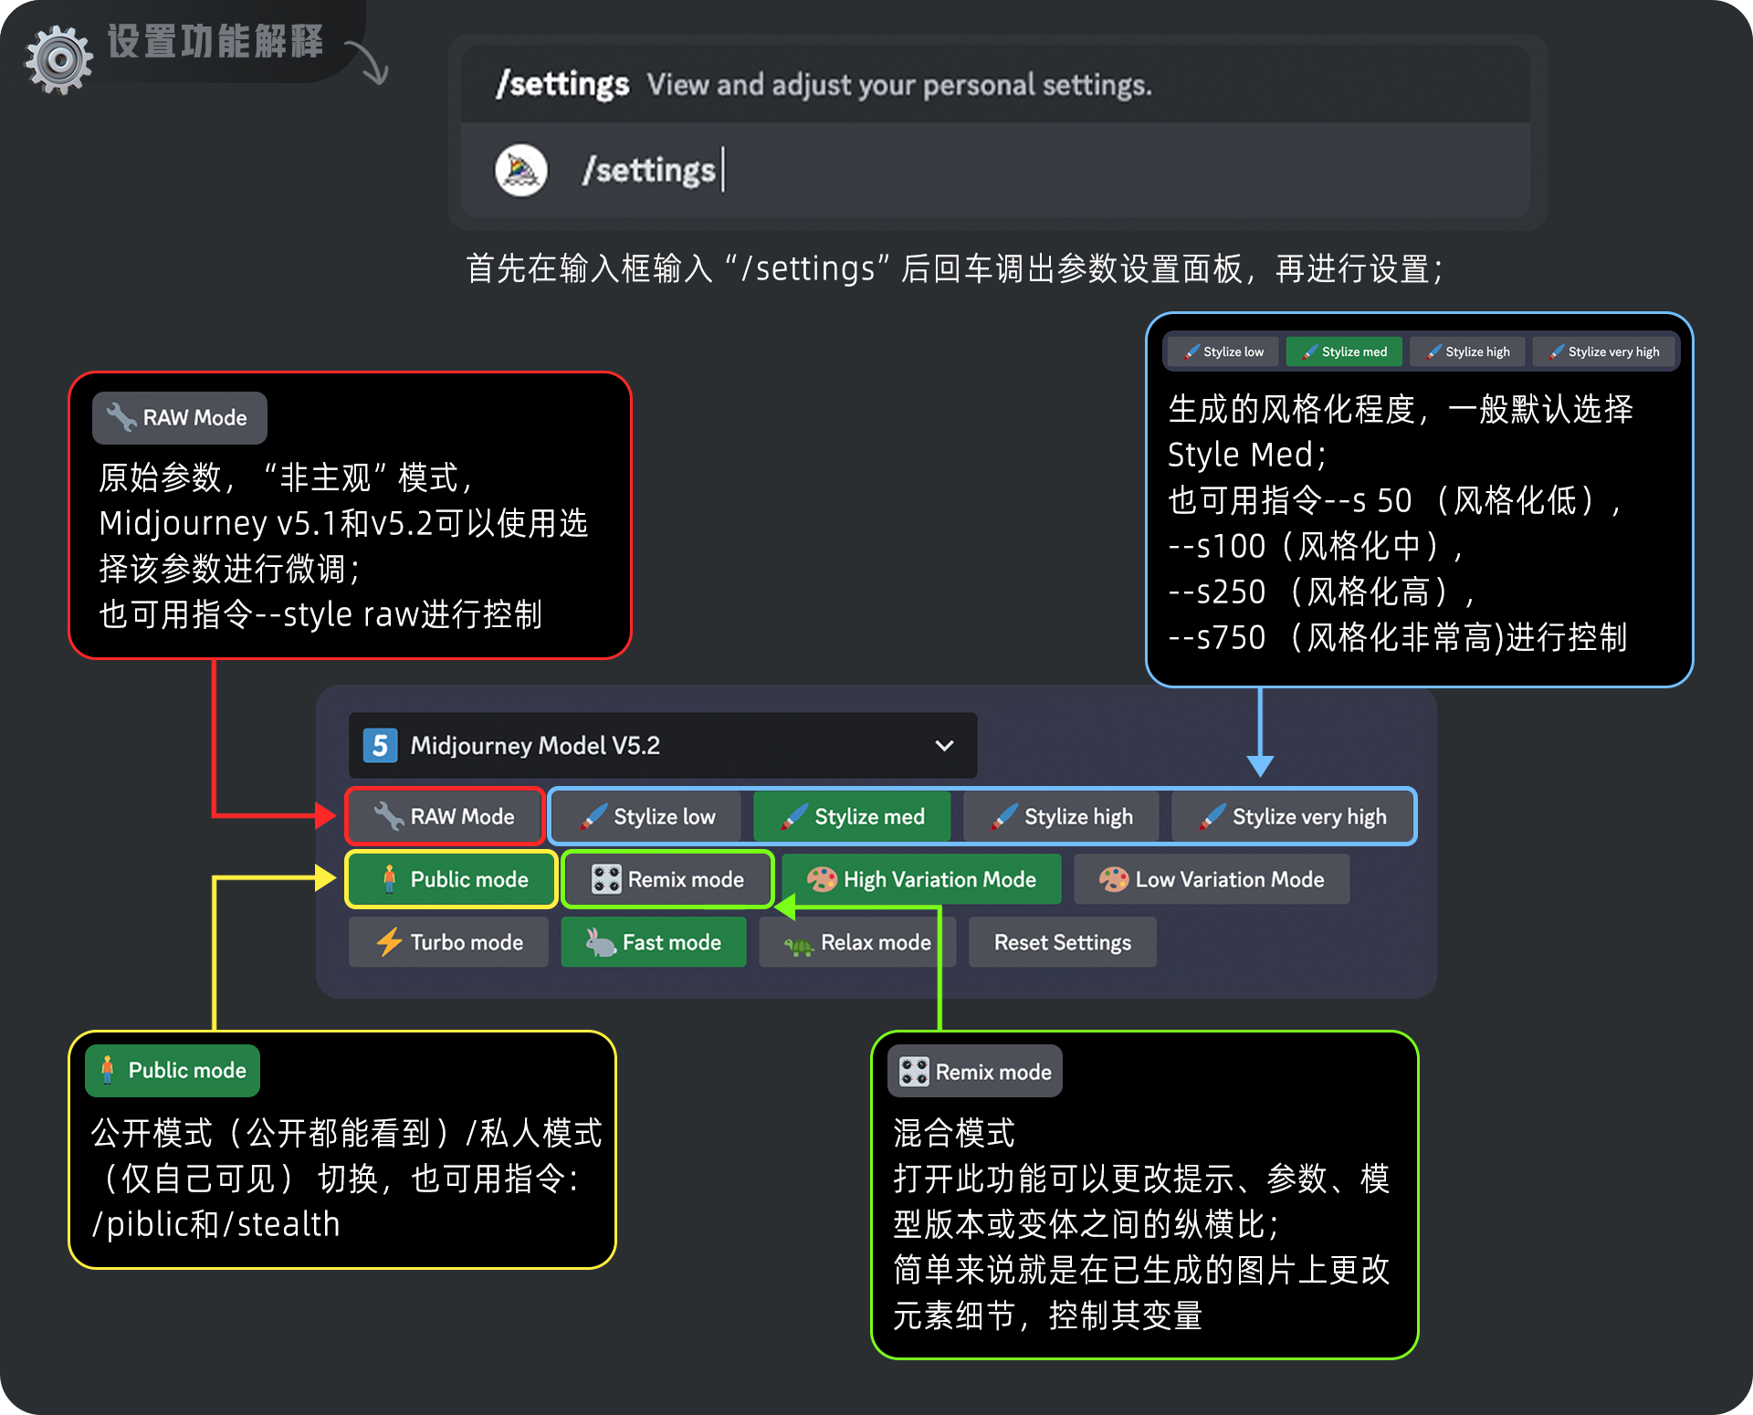
Task: Click the palette icon on Low Variation Mode
Action: pos(1114,879)
